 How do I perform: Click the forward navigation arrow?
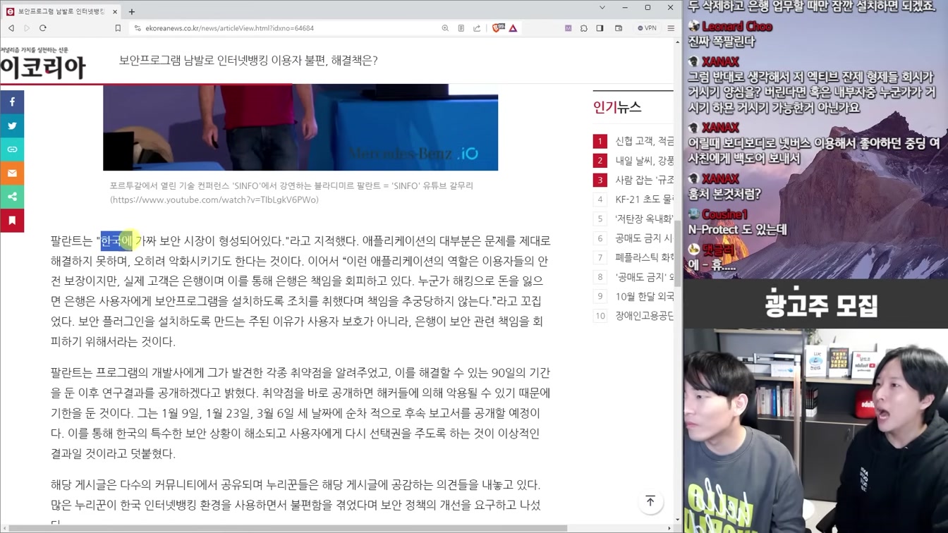click(27, 28)
